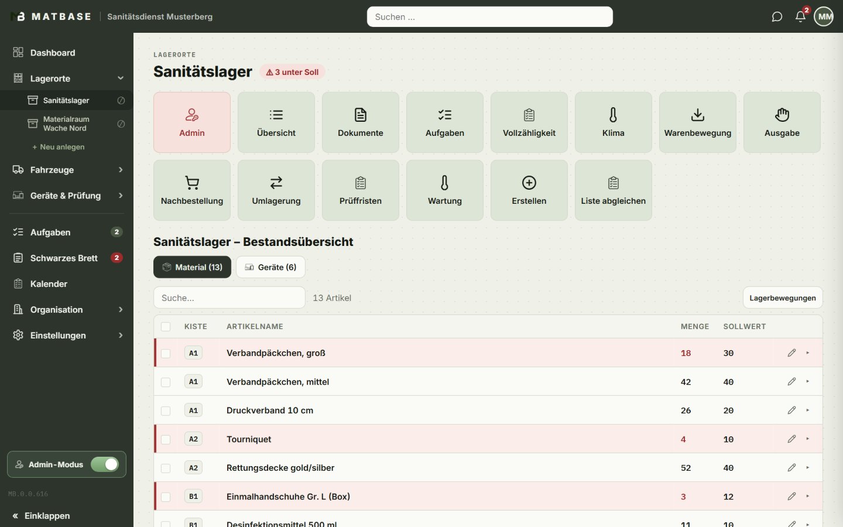This screenshot has height=527, width=843.
Task: Click the Lagerbewegungen button
Action: (x=783, y=297)
